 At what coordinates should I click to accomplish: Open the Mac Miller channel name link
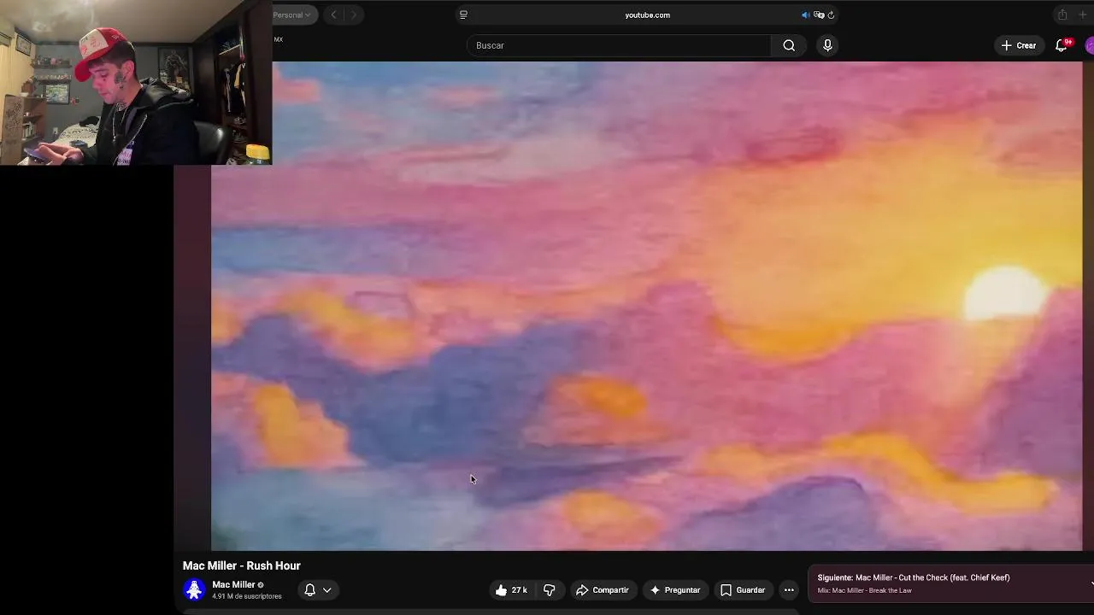click(x=233, y=585)
